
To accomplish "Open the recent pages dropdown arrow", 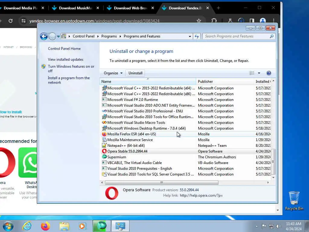I will (x=58, y=36).
